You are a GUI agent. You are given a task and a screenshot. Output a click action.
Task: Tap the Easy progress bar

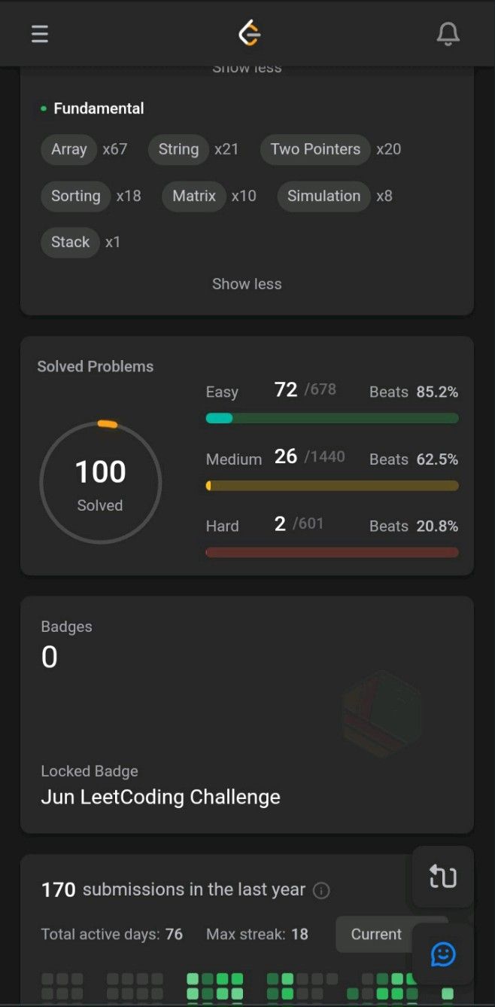point(332,418)
